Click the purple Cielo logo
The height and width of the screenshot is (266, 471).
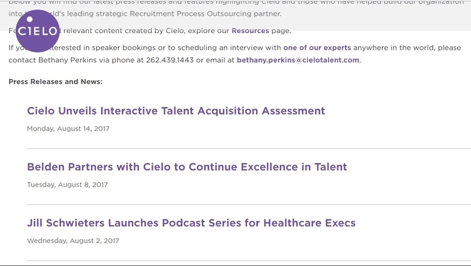(x=38, y=31)
